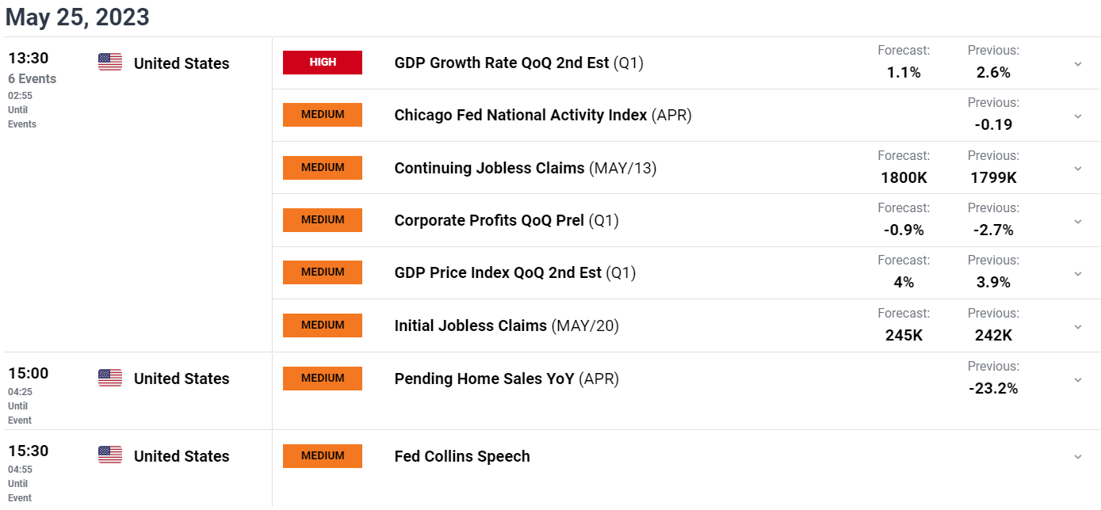Expand GDP Growth Rate QoQ 2nd Est details
The height and width of the screenshot is (510, 1101).
[x=1078, y=63]
